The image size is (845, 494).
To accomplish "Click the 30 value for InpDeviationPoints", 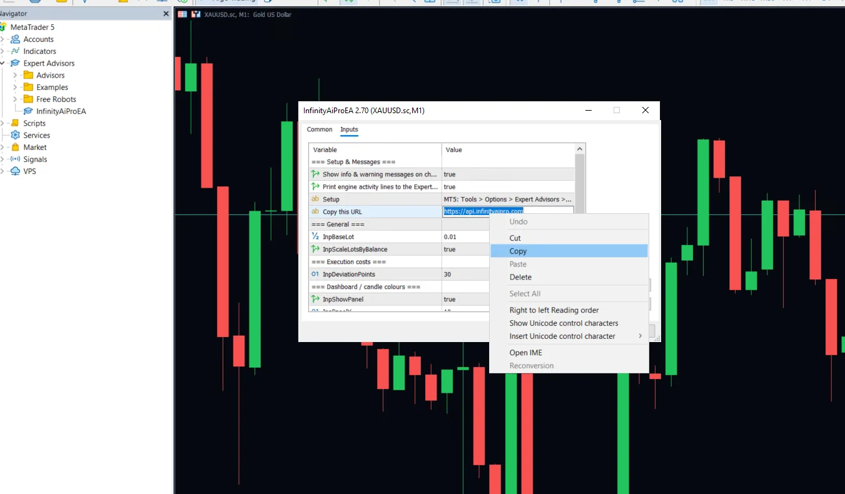I will pos(448,275).
